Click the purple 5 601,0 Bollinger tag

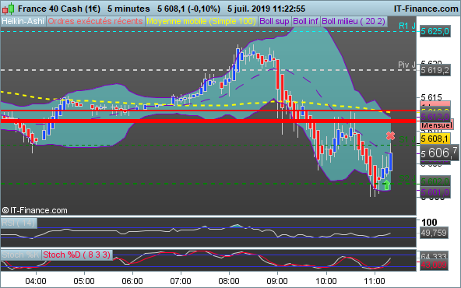pyautogui.click(x=435, y=192)
